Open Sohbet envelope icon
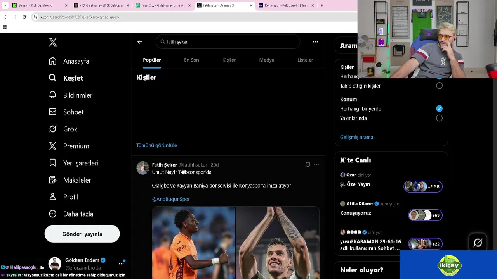 (x=52, y=112)
